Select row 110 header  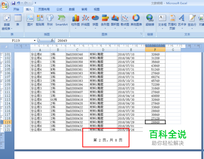pos(7,88)
